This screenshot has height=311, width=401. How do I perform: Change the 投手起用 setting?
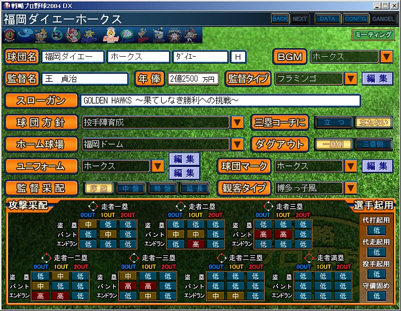[x=376, y=274]
